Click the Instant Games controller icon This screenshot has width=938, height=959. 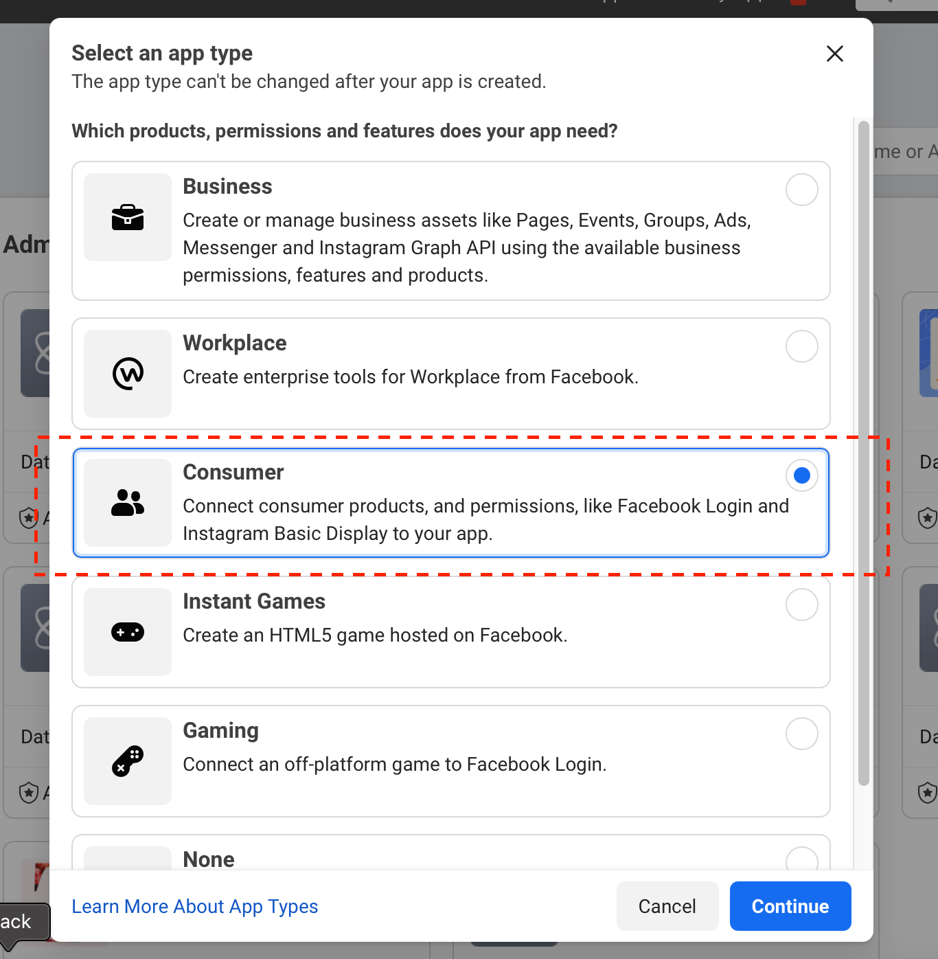[127, 631]
